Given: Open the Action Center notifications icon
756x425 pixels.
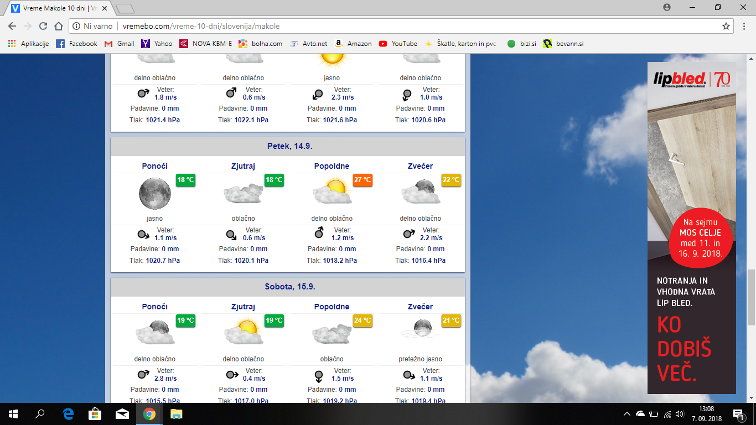Looking at the screenshot, I should [x=738, y=414].
